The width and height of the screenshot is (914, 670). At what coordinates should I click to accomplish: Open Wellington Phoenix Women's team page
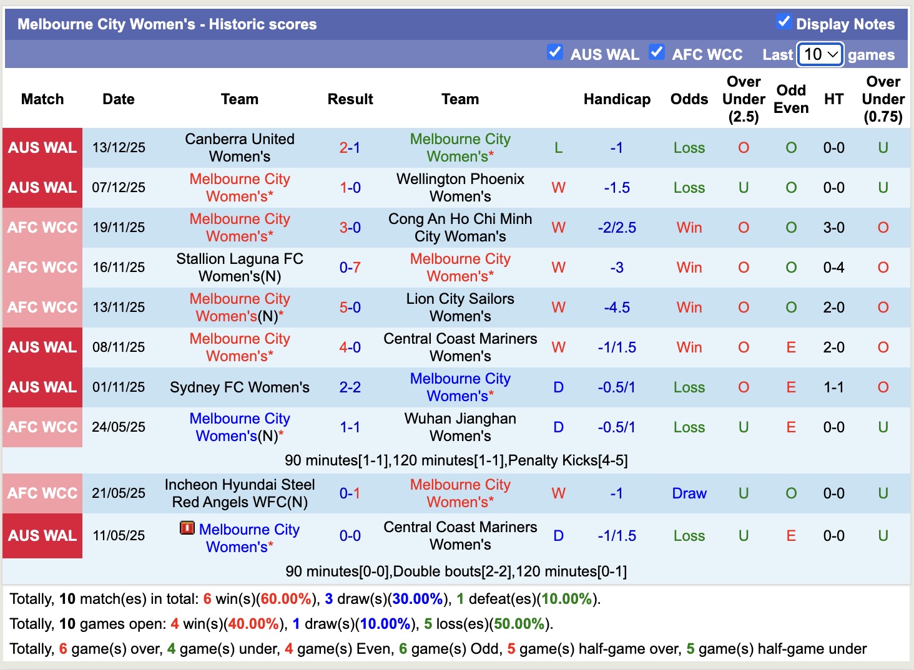[459, 188]
